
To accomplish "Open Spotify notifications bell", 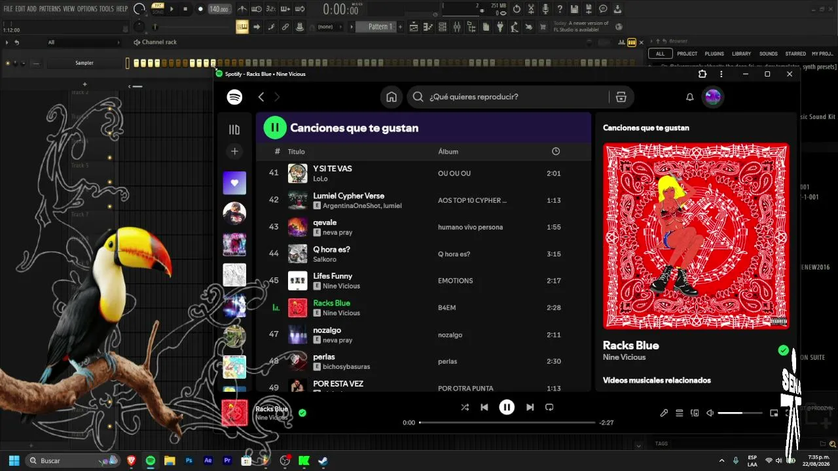I will (x=689, y=97).
